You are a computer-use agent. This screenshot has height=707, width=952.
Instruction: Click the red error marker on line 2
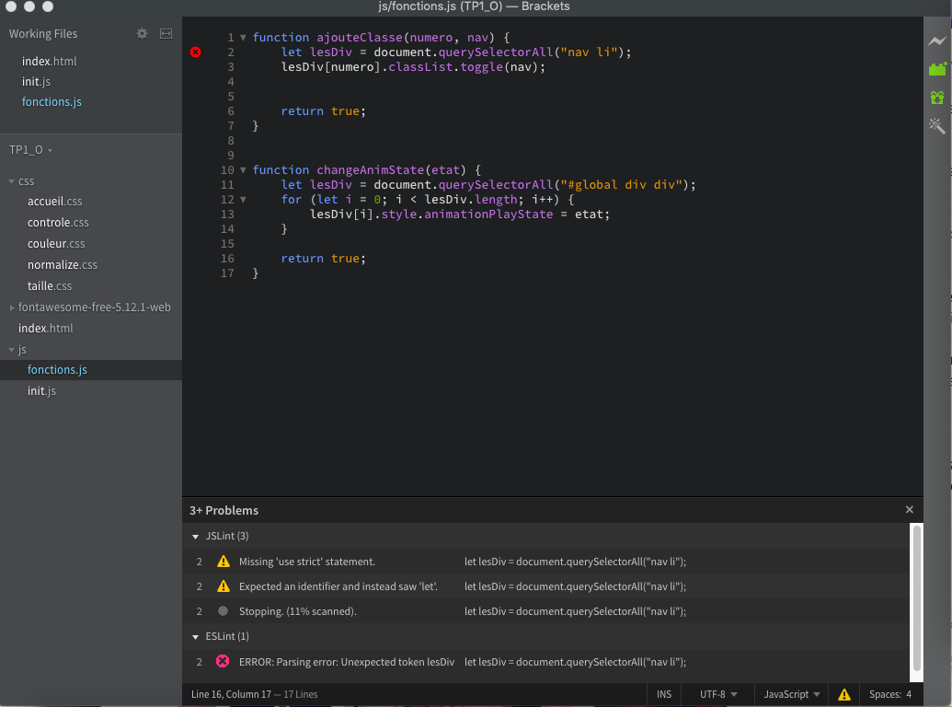tap(196, 52)
